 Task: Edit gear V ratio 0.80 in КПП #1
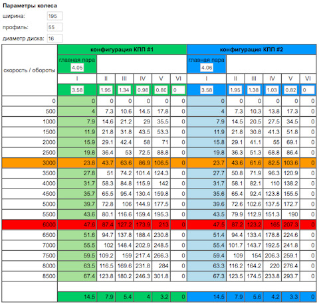tap(161, 90)
